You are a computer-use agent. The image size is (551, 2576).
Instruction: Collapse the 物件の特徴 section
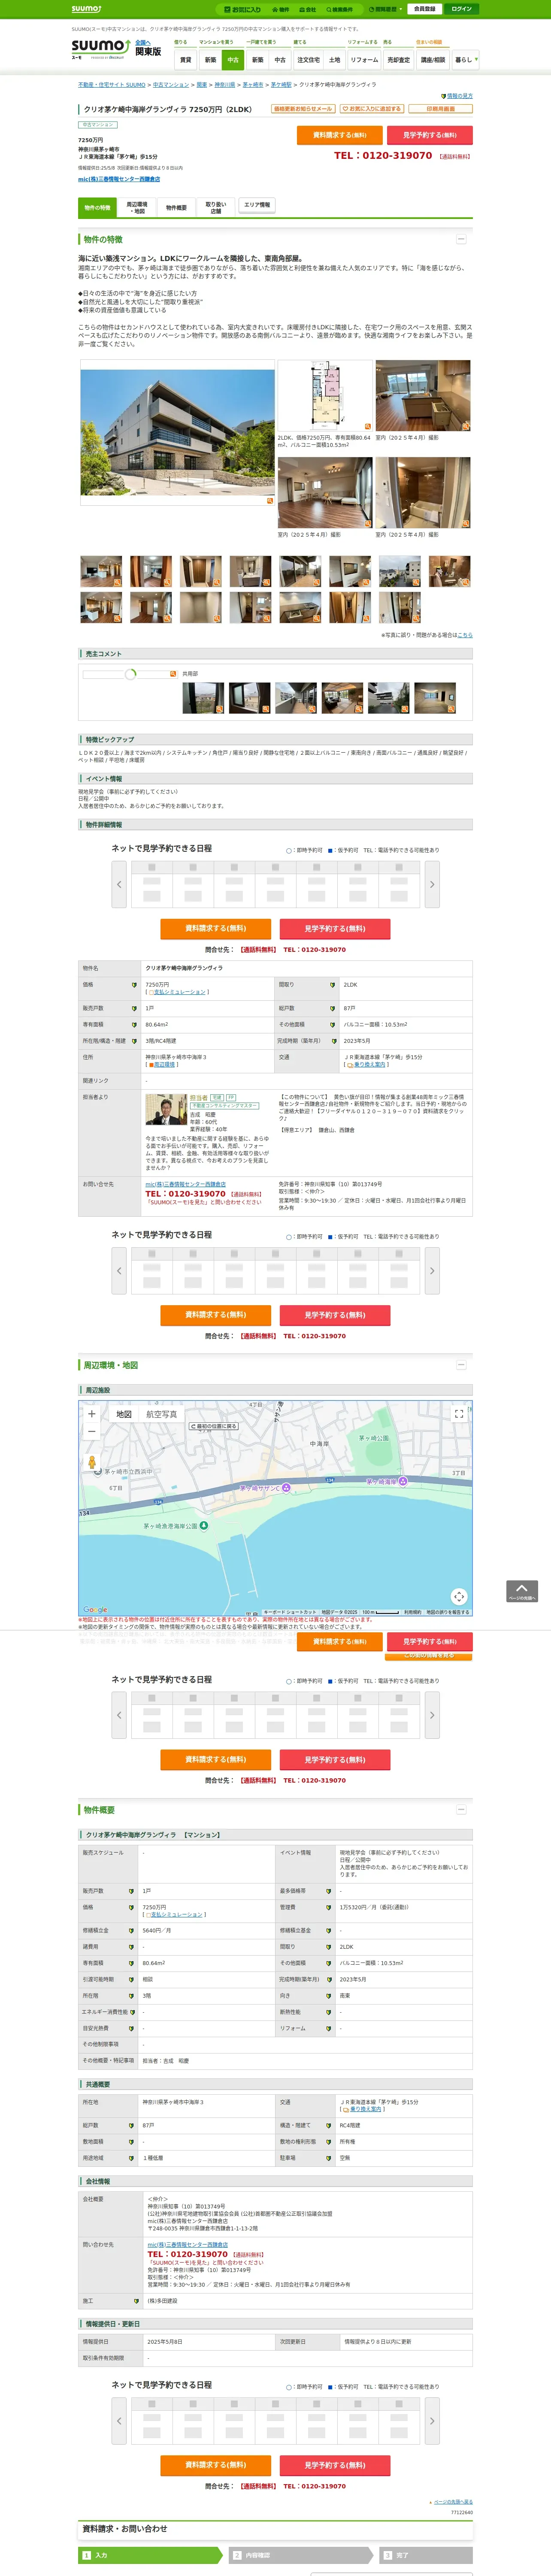point(461,239)
